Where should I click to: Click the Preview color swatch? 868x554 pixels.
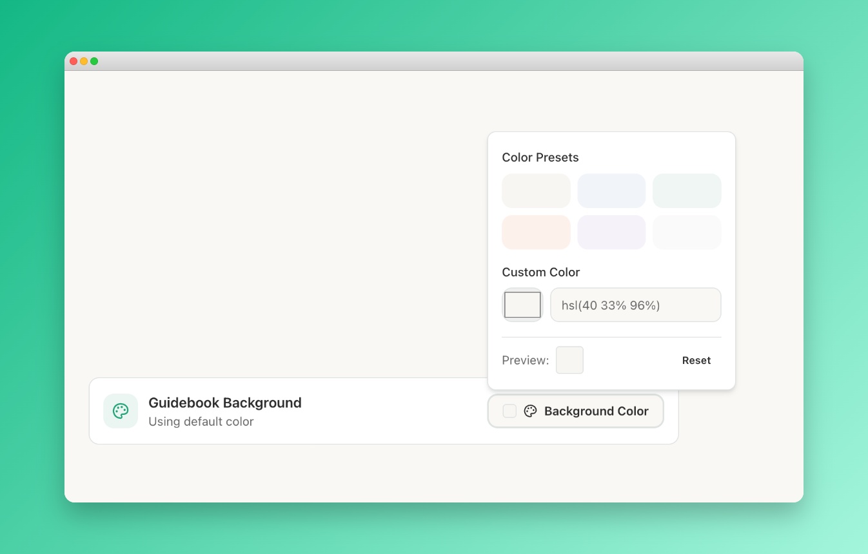(x=569, y=359)
